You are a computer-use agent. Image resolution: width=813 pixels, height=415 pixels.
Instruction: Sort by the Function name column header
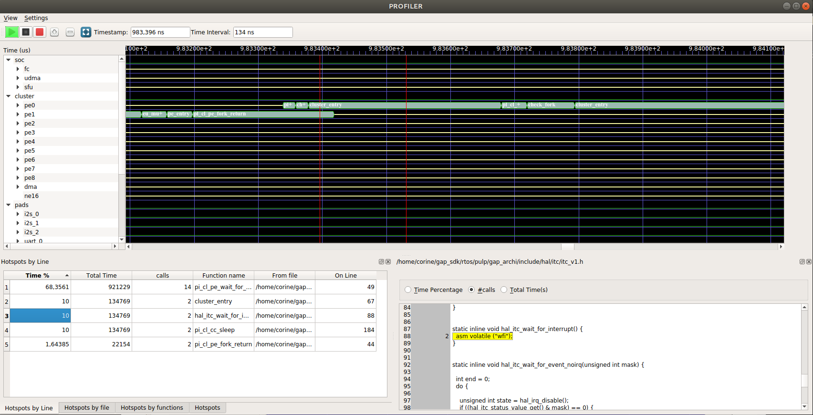click(223, 275)
